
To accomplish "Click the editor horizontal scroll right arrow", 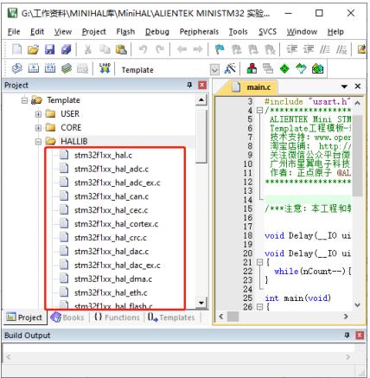I will (x=346, y=317).
